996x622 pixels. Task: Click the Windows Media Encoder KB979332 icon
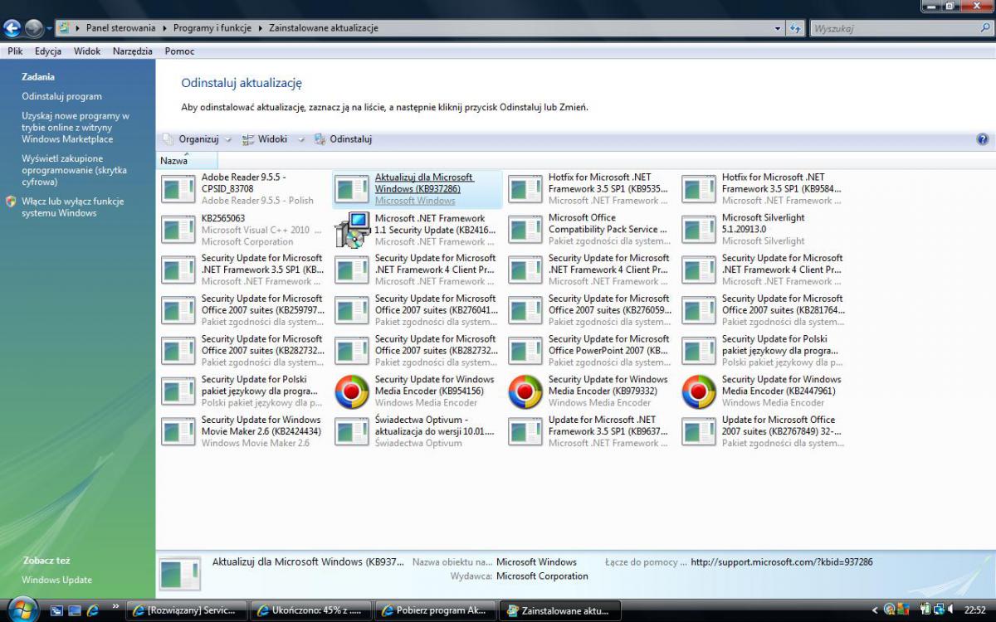pos(525,391)
